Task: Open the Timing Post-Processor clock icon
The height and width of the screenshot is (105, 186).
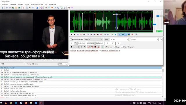Action: click(x=58, y=8)
